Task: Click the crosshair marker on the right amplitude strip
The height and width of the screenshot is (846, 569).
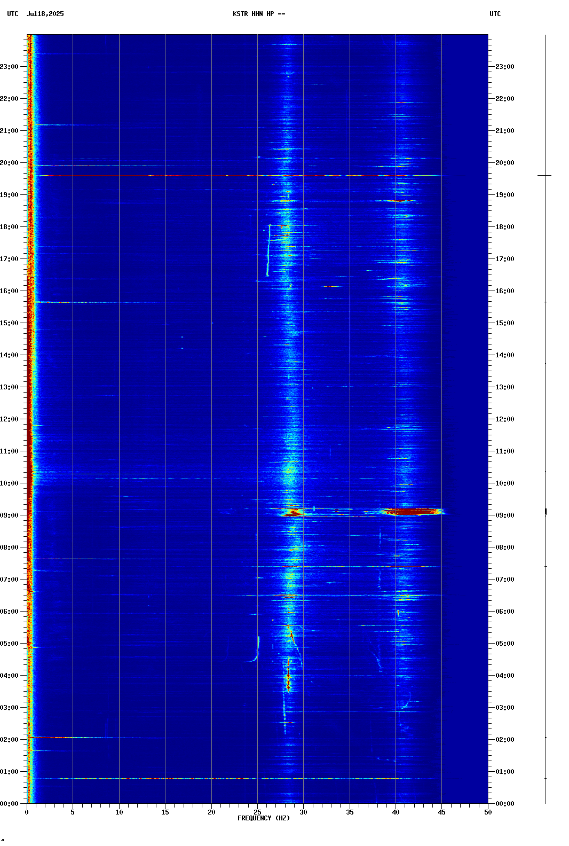Action: point(545,175)
